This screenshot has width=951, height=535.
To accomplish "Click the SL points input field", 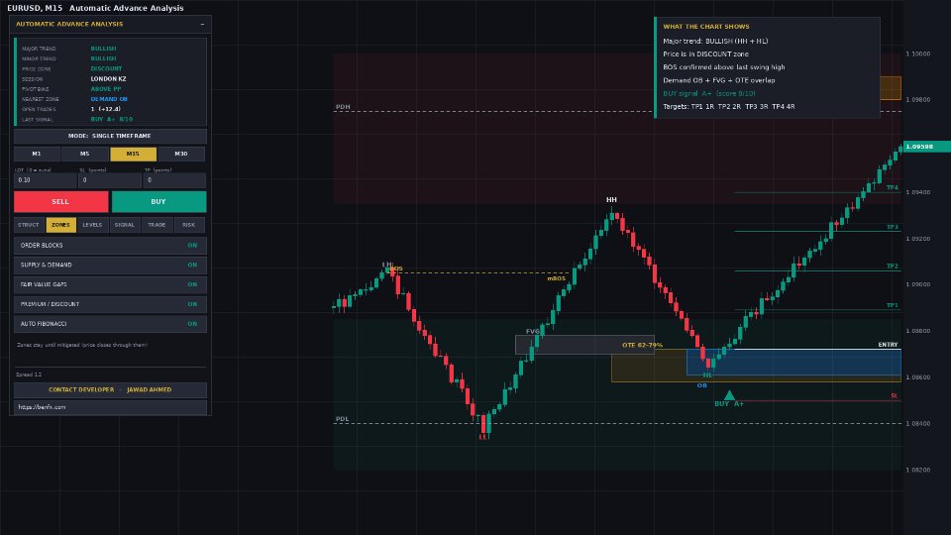I will tap(110, 180).
